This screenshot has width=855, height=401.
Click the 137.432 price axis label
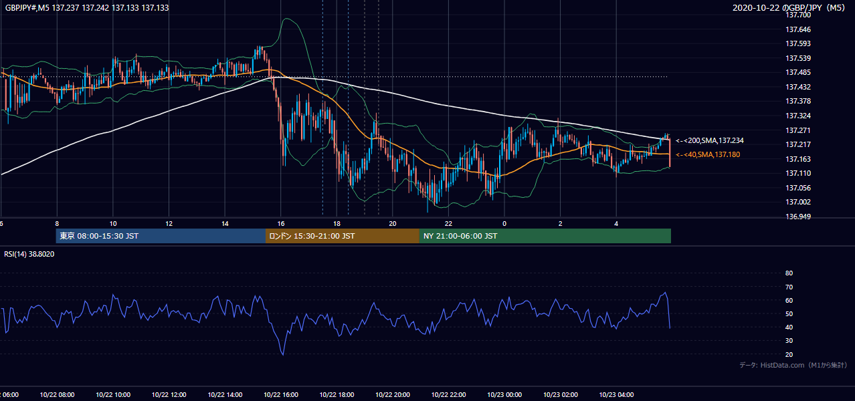(x=799, y=87)
